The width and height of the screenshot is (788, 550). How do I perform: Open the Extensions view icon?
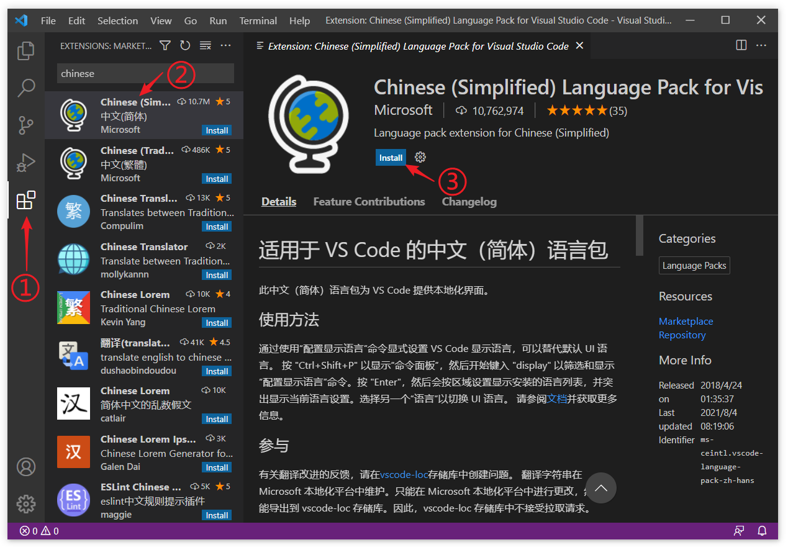[x=25, y=201]
